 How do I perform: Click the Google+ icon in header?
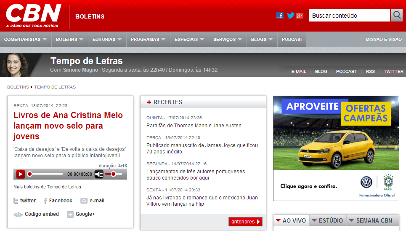coord(300,16)
